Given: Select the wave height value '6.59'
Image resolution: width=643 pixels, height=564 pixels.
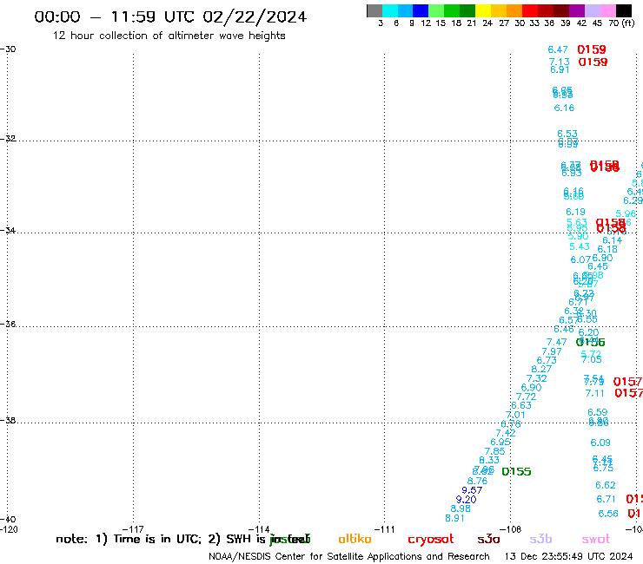Looking at the screenshot, I should 598,412.
